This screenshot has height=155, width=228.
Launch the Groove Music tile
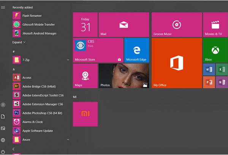tap(177, 25)
